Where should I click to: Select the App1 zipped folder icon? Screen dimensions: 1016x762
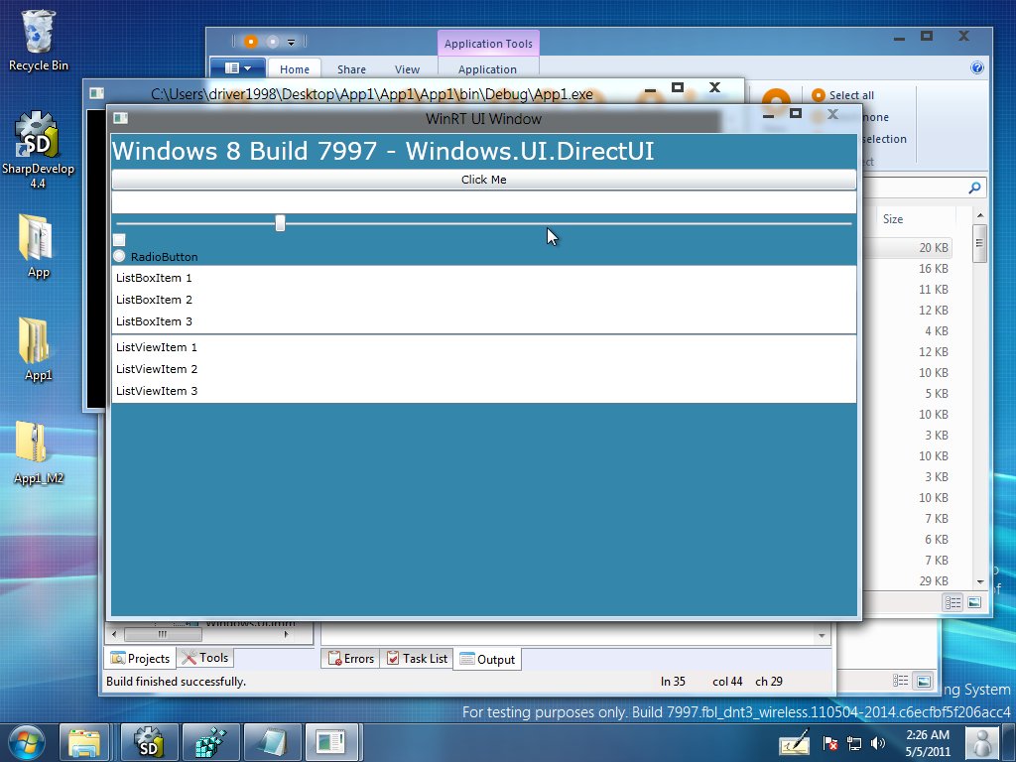click(38, 348)
